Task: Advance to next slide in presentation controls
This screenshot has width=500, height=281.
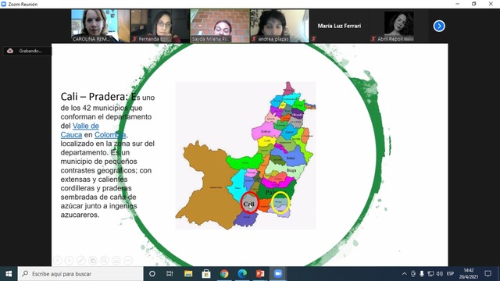Action: 70,261
